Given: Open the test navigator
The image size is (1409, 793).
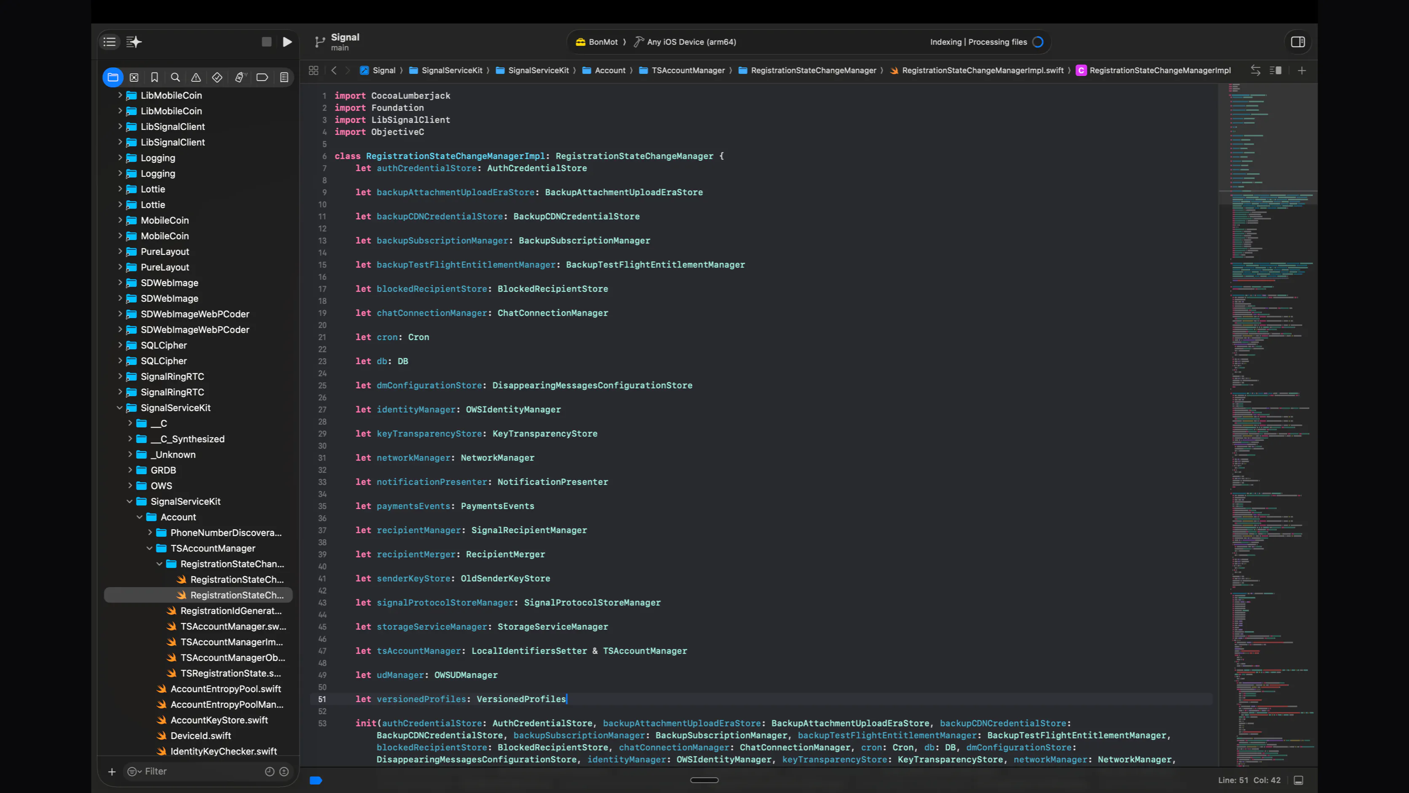Looking at the screenshot, I should tap(217, 78).
